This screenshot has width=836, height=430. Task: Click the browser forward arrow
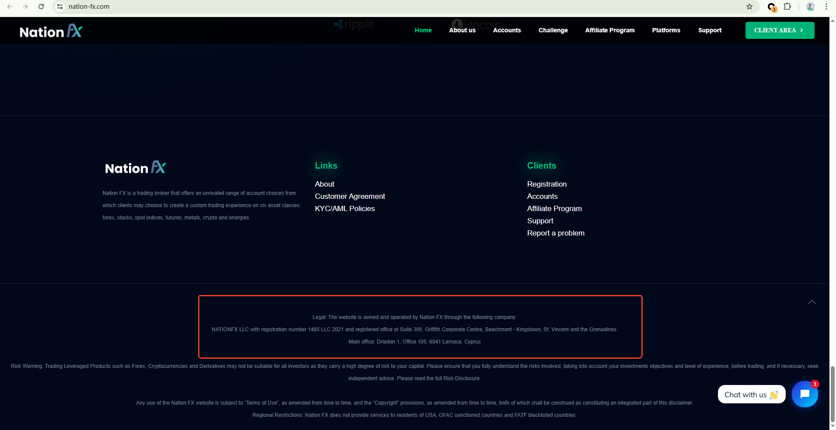pos(25,7)
